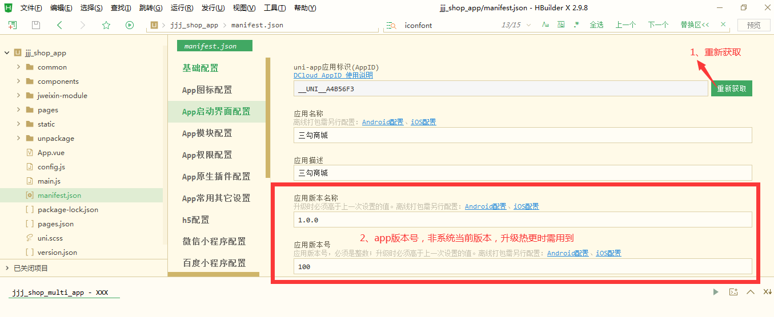The height and width of the screenshot is (317, 774).
Task: Click the console run triangle icon
Action: [x=716, y=292]
